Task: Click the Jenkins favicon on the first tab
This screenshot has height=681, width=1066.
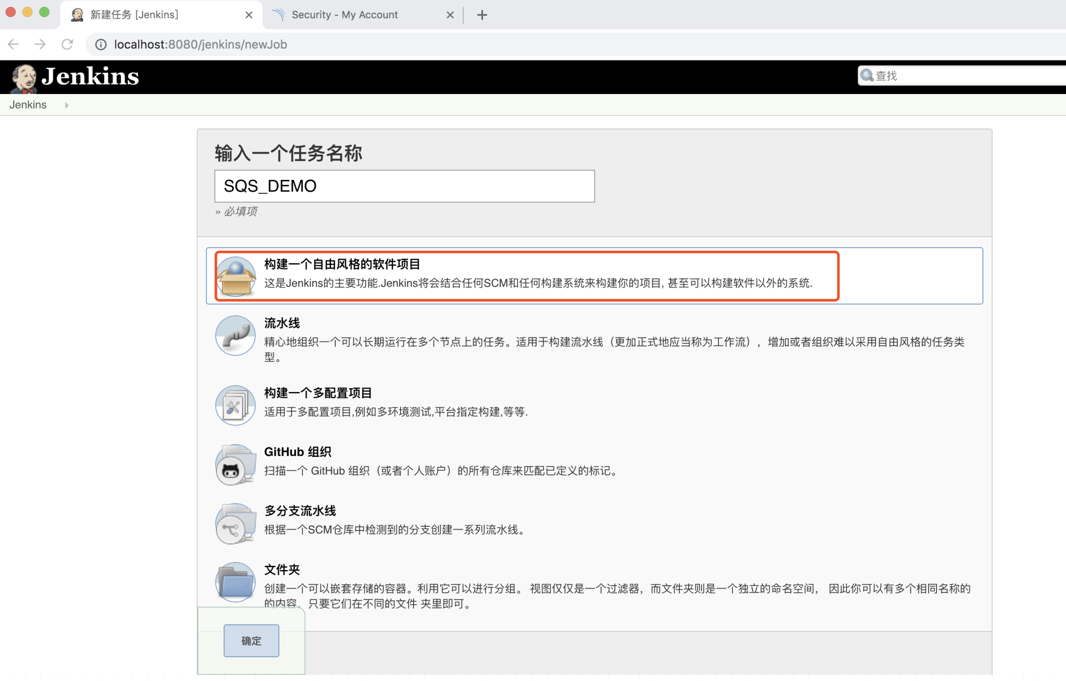Action: pos(78,15)
